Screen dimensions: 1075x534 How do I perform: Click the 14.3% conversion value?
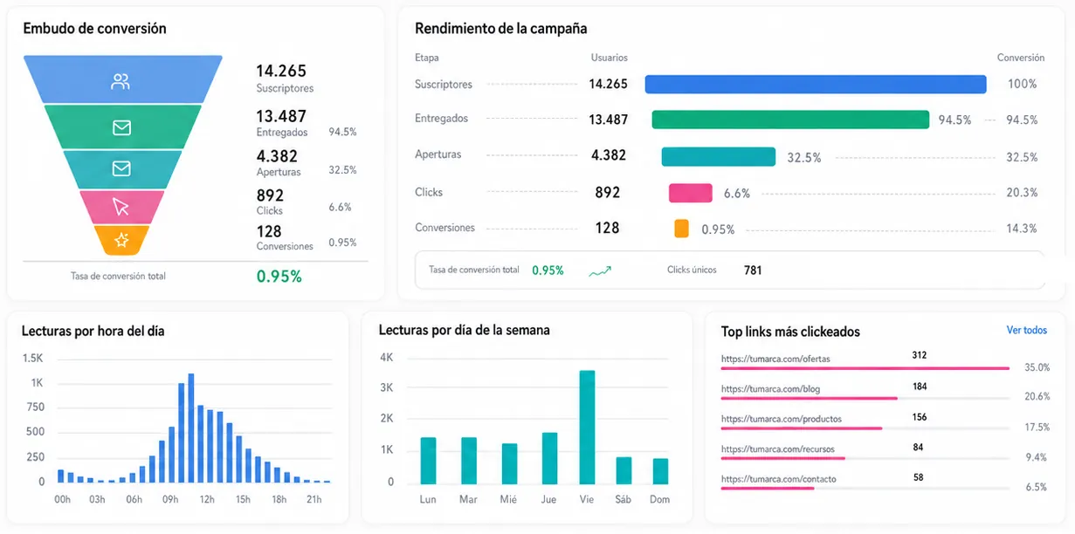(x=1022, y=229)
